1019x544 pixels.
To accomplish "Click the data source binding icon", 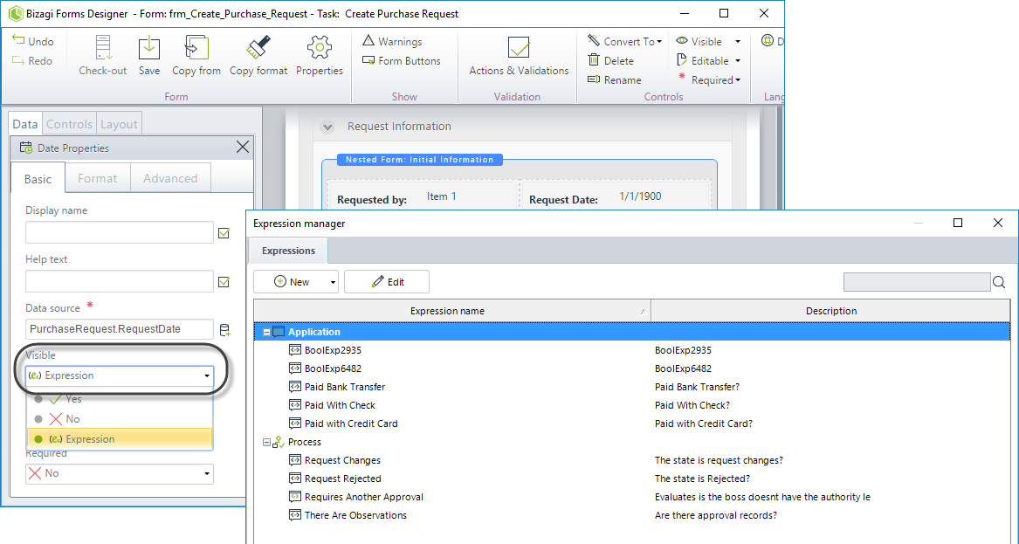I will (x=225, y=330).
